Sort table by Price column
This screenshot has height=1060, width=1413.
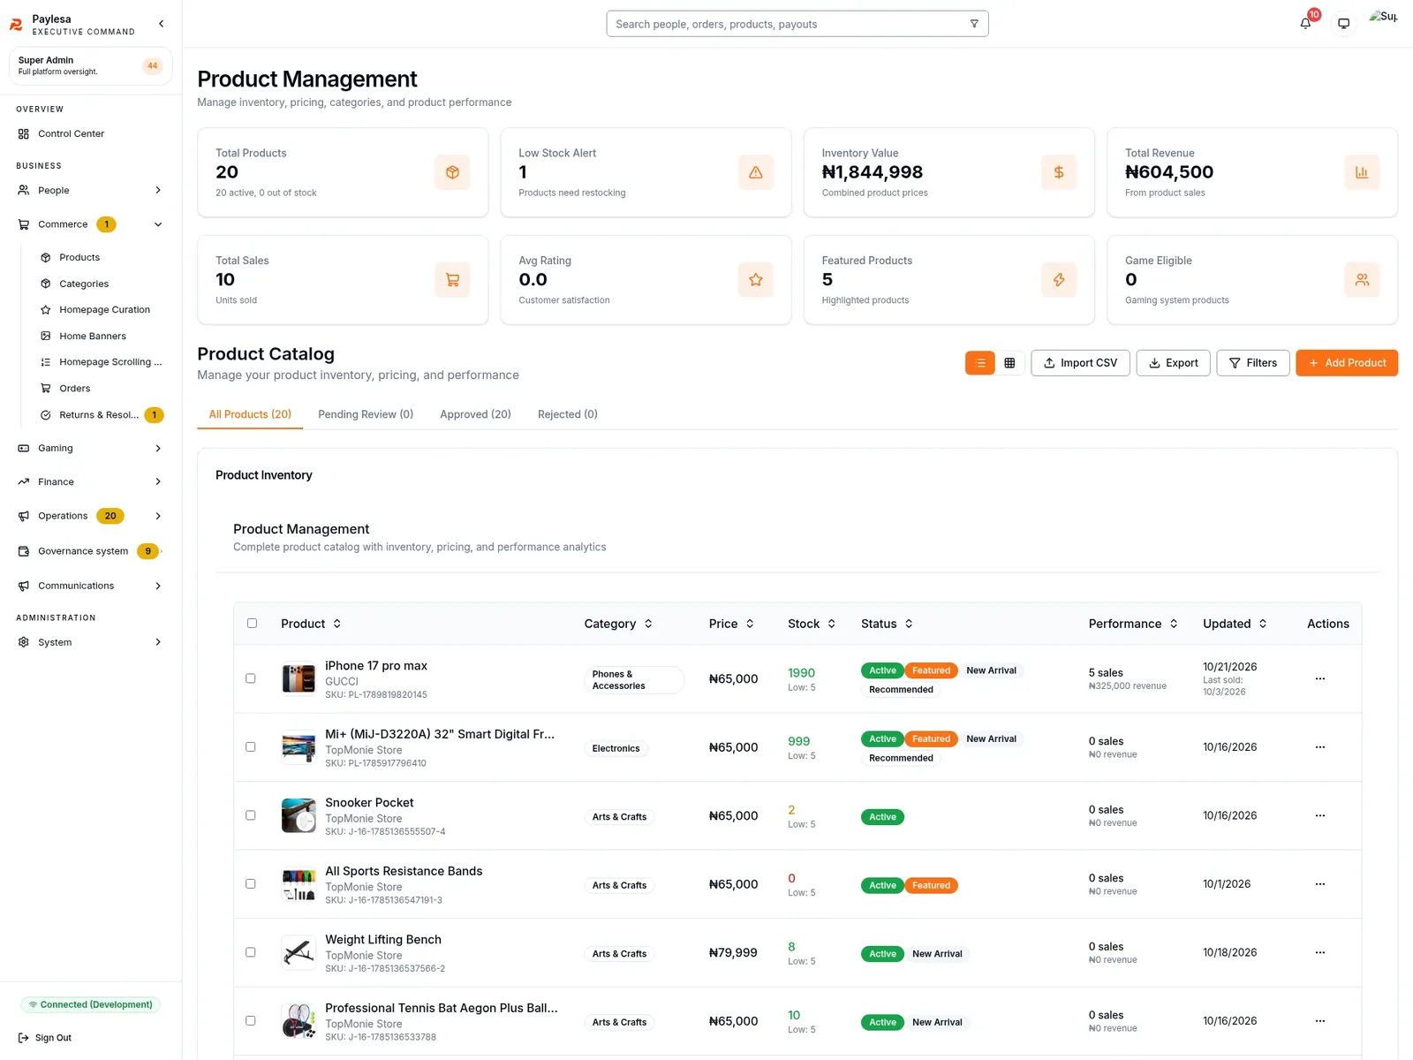pos(731,624)
